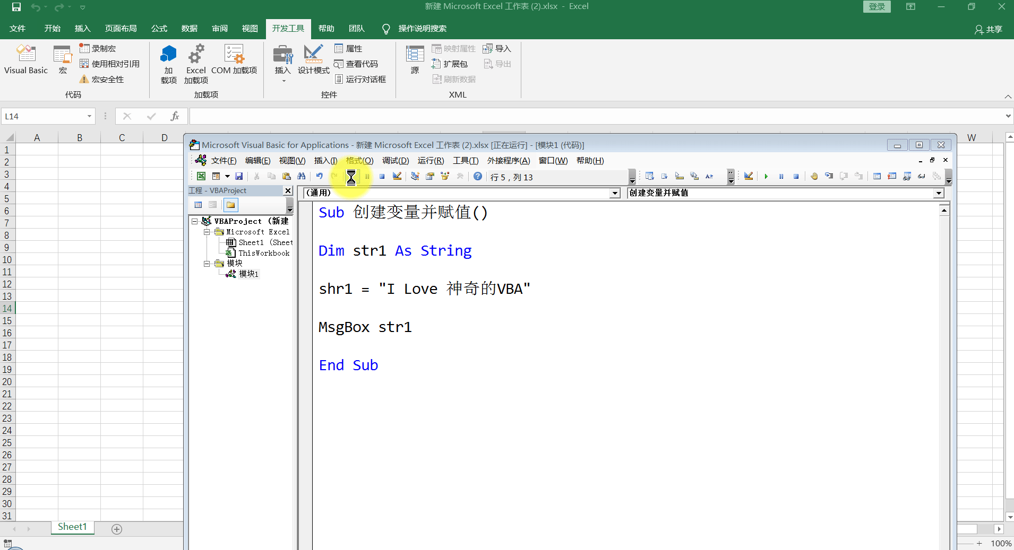Open the Macros (宏) list button
1014x550 pixels.
[x=63, y=59]
